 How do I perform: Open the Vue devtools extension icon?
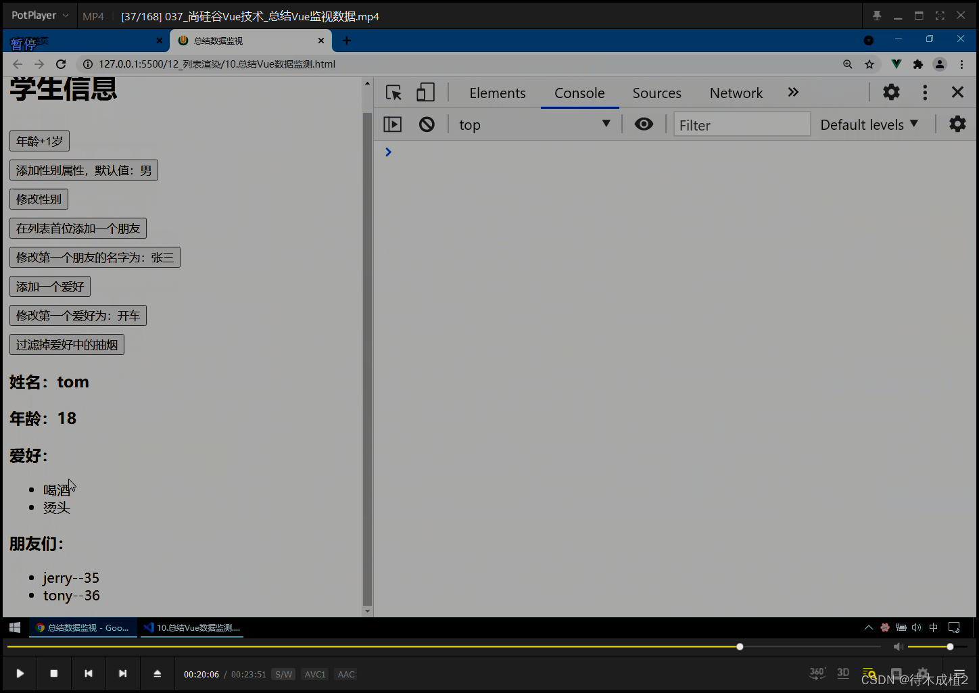coord(897,64)
